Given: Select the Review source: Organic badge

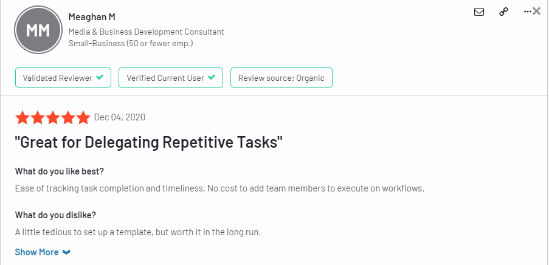Looking at the screenshot, I should pyautogui.click(x=281, y=78).
